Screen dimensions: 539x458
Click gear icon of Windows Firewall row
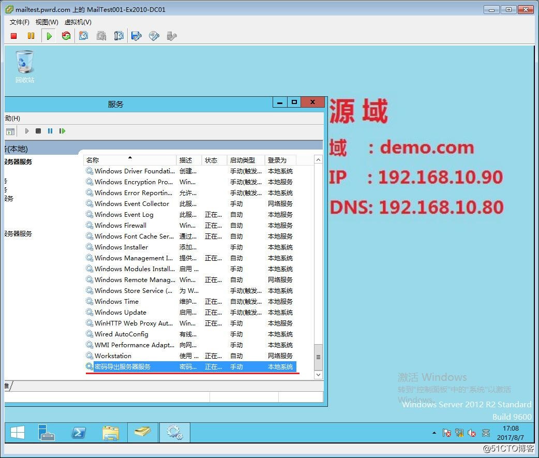89,225
